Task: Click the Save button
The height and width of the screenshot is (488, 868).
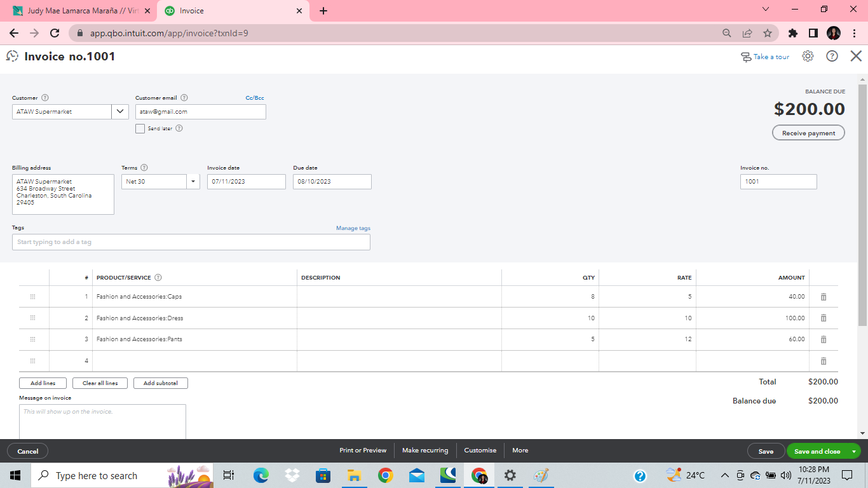Action: 766,451
